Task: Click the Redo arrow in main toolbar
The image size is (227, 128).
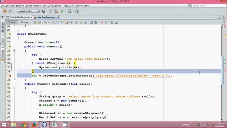Action: (x=10, y=11)
